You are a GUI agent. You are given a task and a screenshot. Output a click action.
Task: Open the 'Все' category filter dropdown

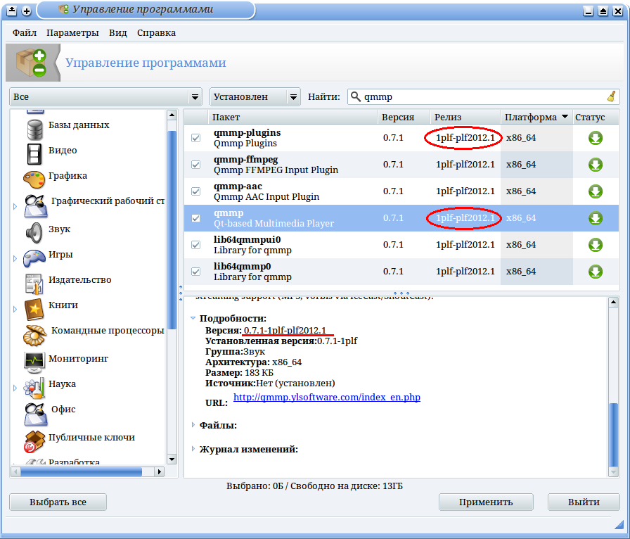[x=105, y=97]
